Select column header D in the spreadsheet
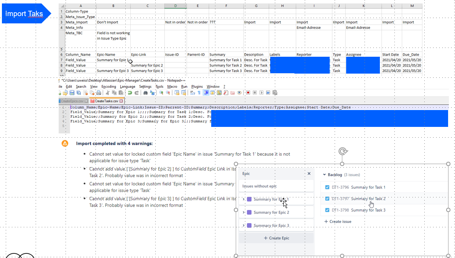 [175, 6]
